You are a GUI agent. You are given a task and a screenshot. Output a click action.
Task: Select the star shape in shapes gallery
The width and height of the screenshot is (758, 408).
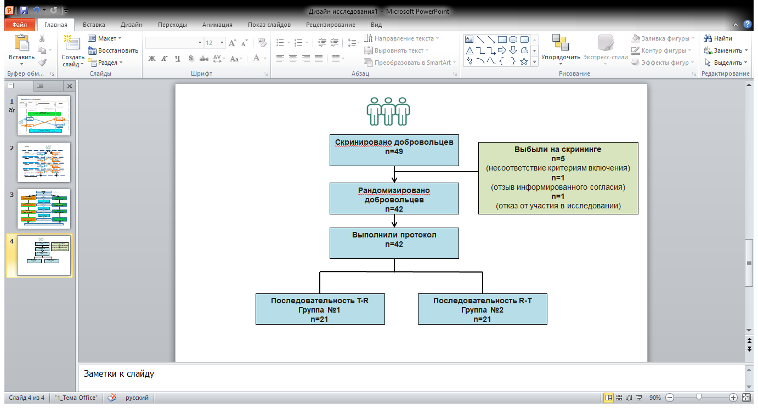point(524,62)
